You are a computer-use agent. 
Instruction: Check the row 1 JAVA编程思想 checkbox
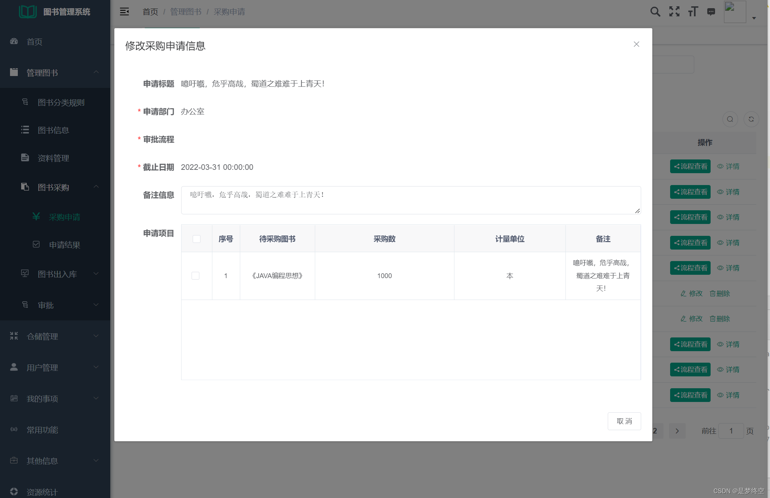click(x=195, y=276)
